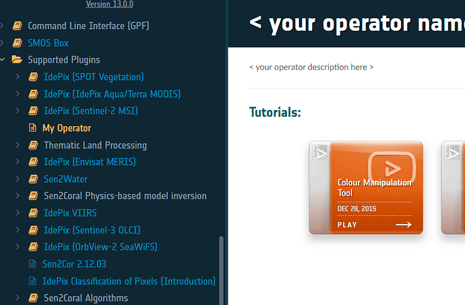Screen dimensions: 465x305
Task: Open IdePix (Envisat MERIS) topic
Action: coord(90,162)
